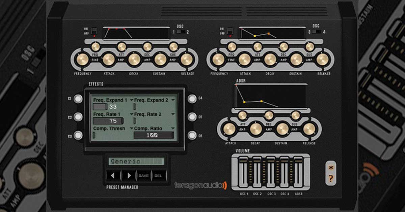Screen dimensions: 405x212
Task: Click the C6 effects button
Action: 192,135
